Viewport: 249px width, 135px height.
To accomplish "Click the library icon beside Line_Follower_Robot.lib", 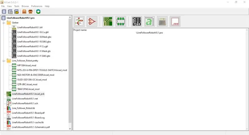I will tap(9, 108).
